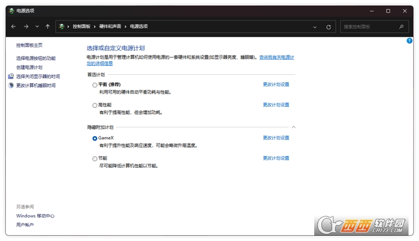Select the 节能 power plan

tap(95, 159)
